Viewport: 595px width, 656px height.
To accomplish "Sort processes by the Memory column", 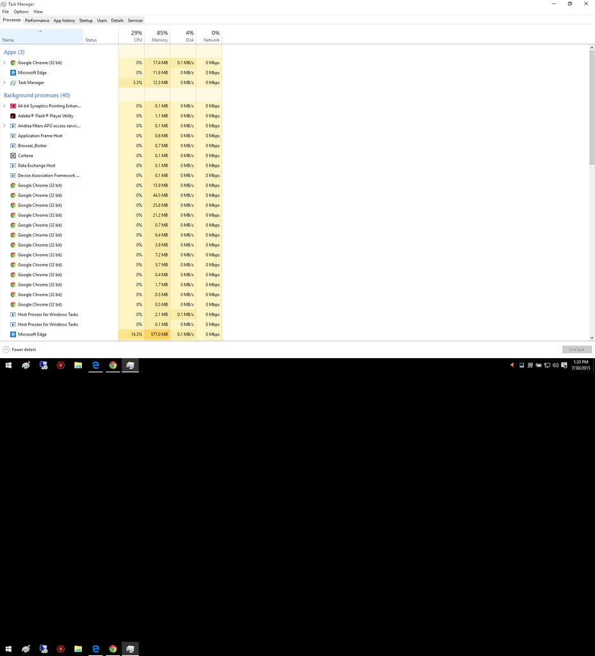I will [x=157, y=36].
